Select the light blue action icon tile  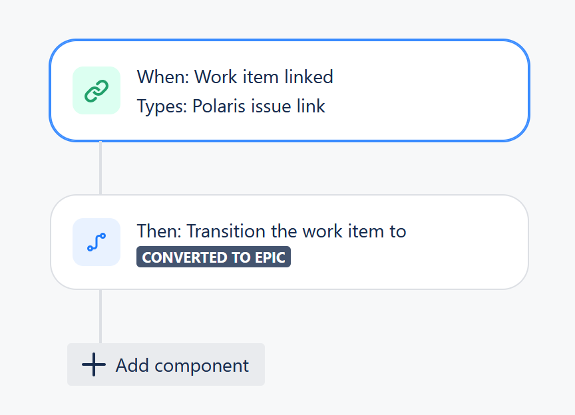(96, 242)
